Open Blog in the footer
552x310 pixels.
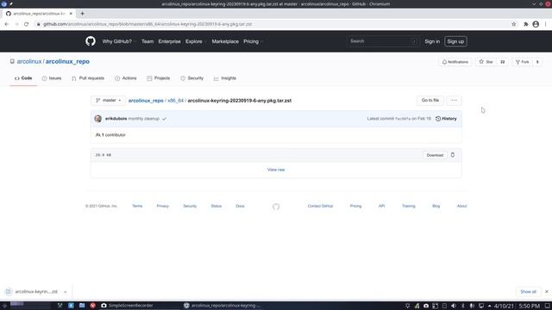click(x=436, y=206)
